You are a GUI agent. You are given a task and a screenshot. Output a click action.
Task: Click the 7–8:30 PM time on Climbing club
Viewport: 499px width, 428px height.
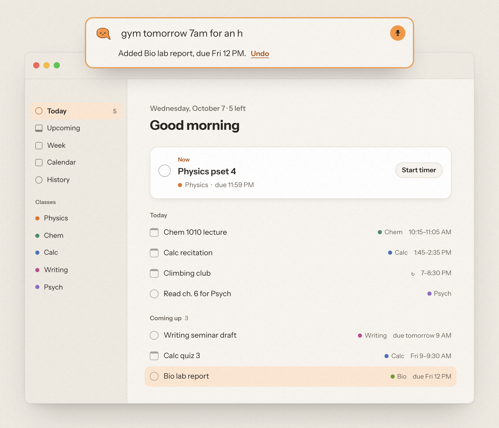pos(436,273)
